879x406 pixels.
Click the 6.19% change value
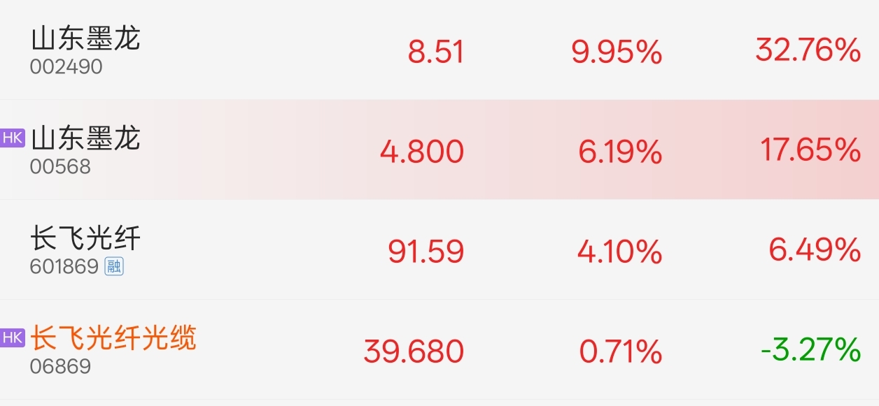(x=620, y=152)
